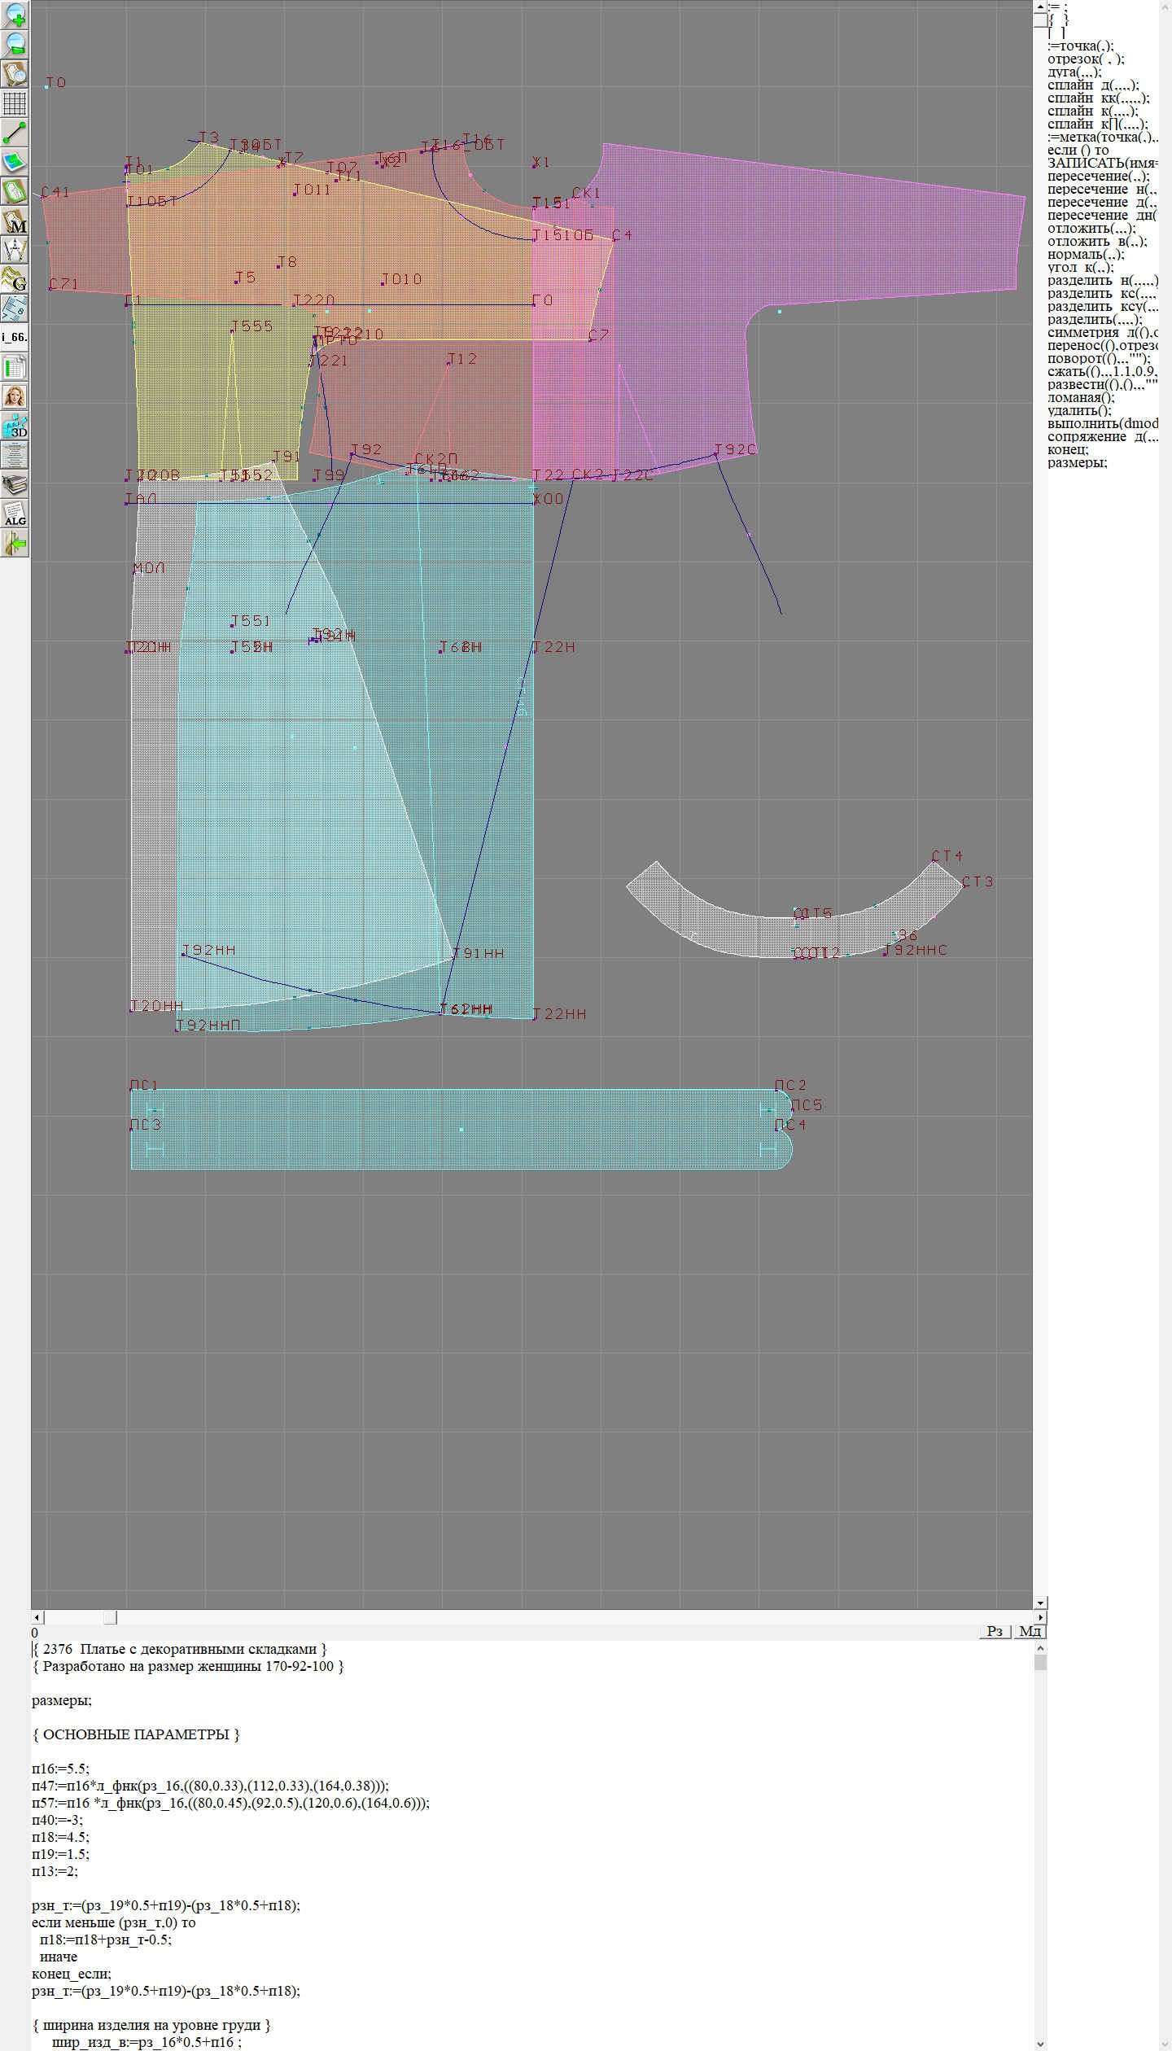This screenshot has height=2051, width=1172.
Task: Open the woman portrait mannequin icon
Action: click(x=15, y=396)
